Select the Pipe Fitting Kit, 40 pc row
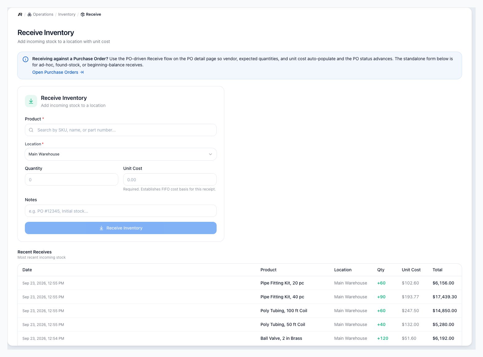This screenshot has width=483, height=357. 240,297
